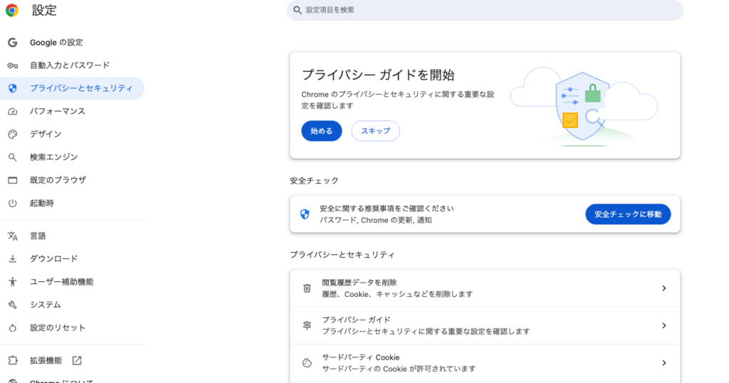Click the palette icon for デザイン
The width and height of the screenshot is (729, 383).
12,135
